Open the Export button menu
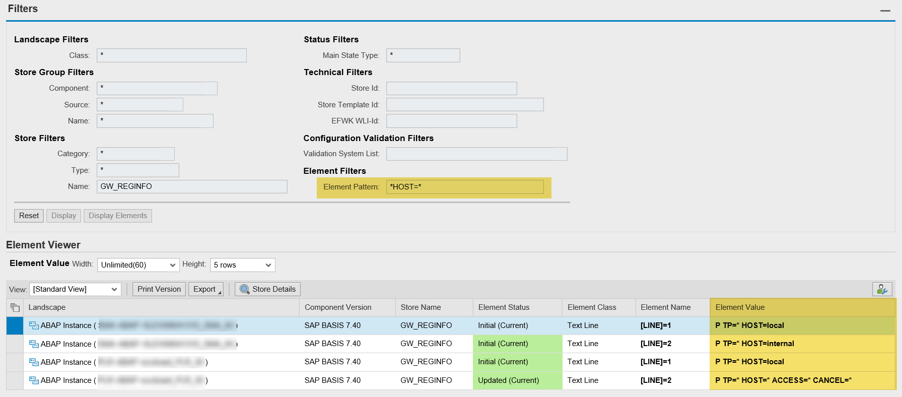902x397 pixels. pyautogui.click(x=205, y=289)
